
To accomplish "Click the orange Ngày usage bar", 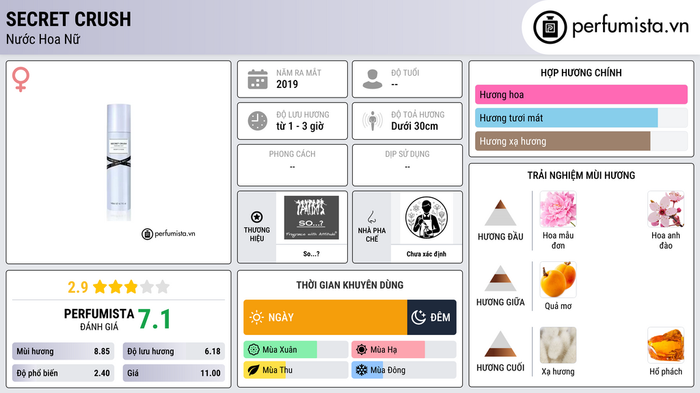I will click(x=325, y=317).
